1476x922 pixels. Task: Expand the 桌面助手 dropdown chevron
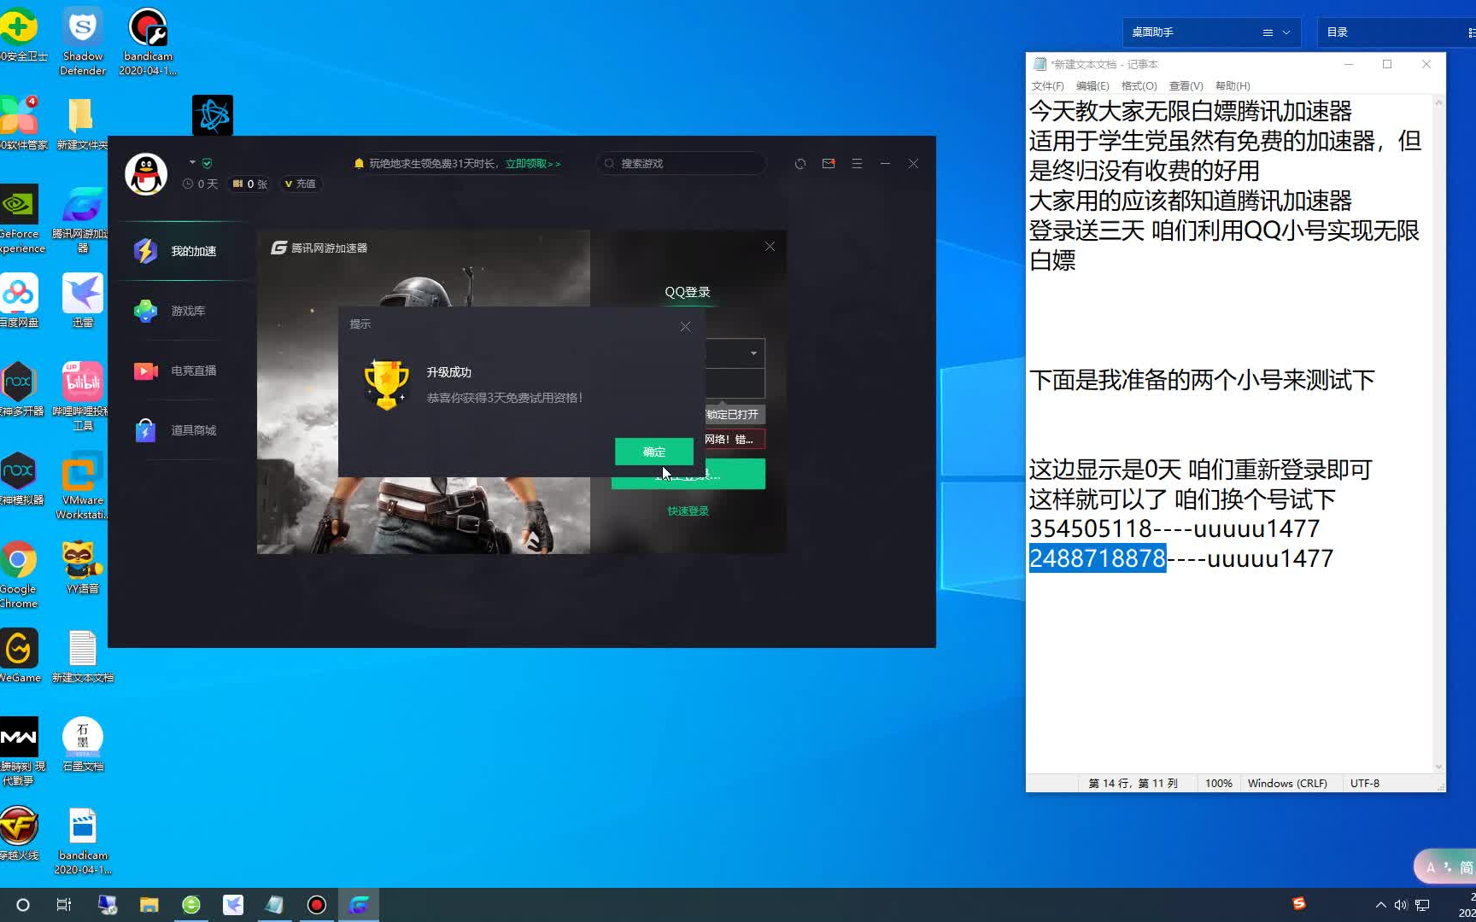point(1286,32)
